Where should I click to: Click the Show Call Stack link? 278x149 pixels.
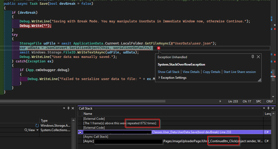169,72
